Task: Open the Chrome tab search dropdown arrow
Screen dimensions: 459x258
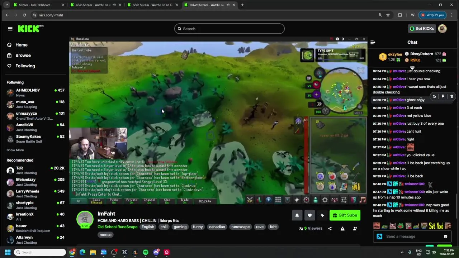Action: point(6,5)
